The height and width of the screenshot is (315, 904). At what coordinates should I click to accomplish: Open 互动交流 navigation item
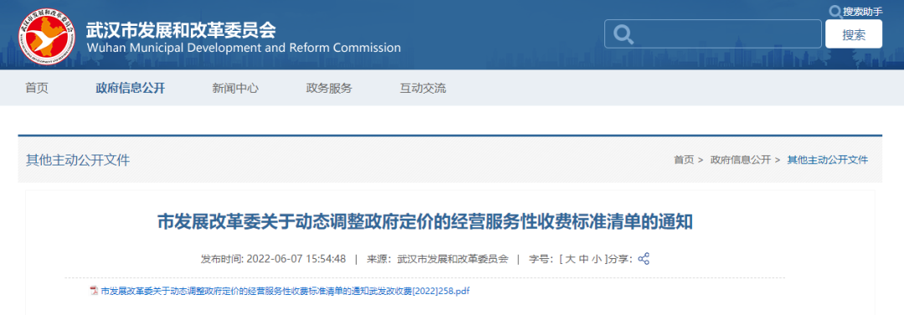pyautogui.click(x=423, y=88)
